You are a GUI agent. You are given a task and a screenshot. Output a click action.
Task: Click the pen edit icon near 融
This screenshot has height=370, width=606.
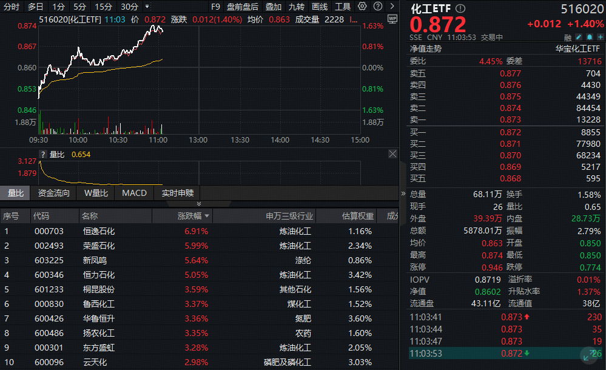[578, 37]
